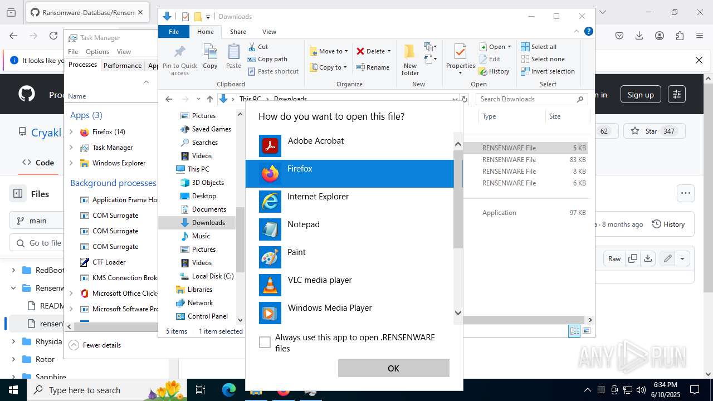Click the Sign up button on GitHub
The image size is (713, 401).
tap(641, 95)
